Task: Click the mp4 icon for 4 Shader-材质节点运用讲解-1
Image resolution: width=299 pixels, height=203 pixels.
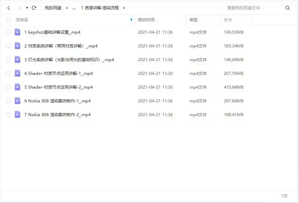Action: [18, 73]
